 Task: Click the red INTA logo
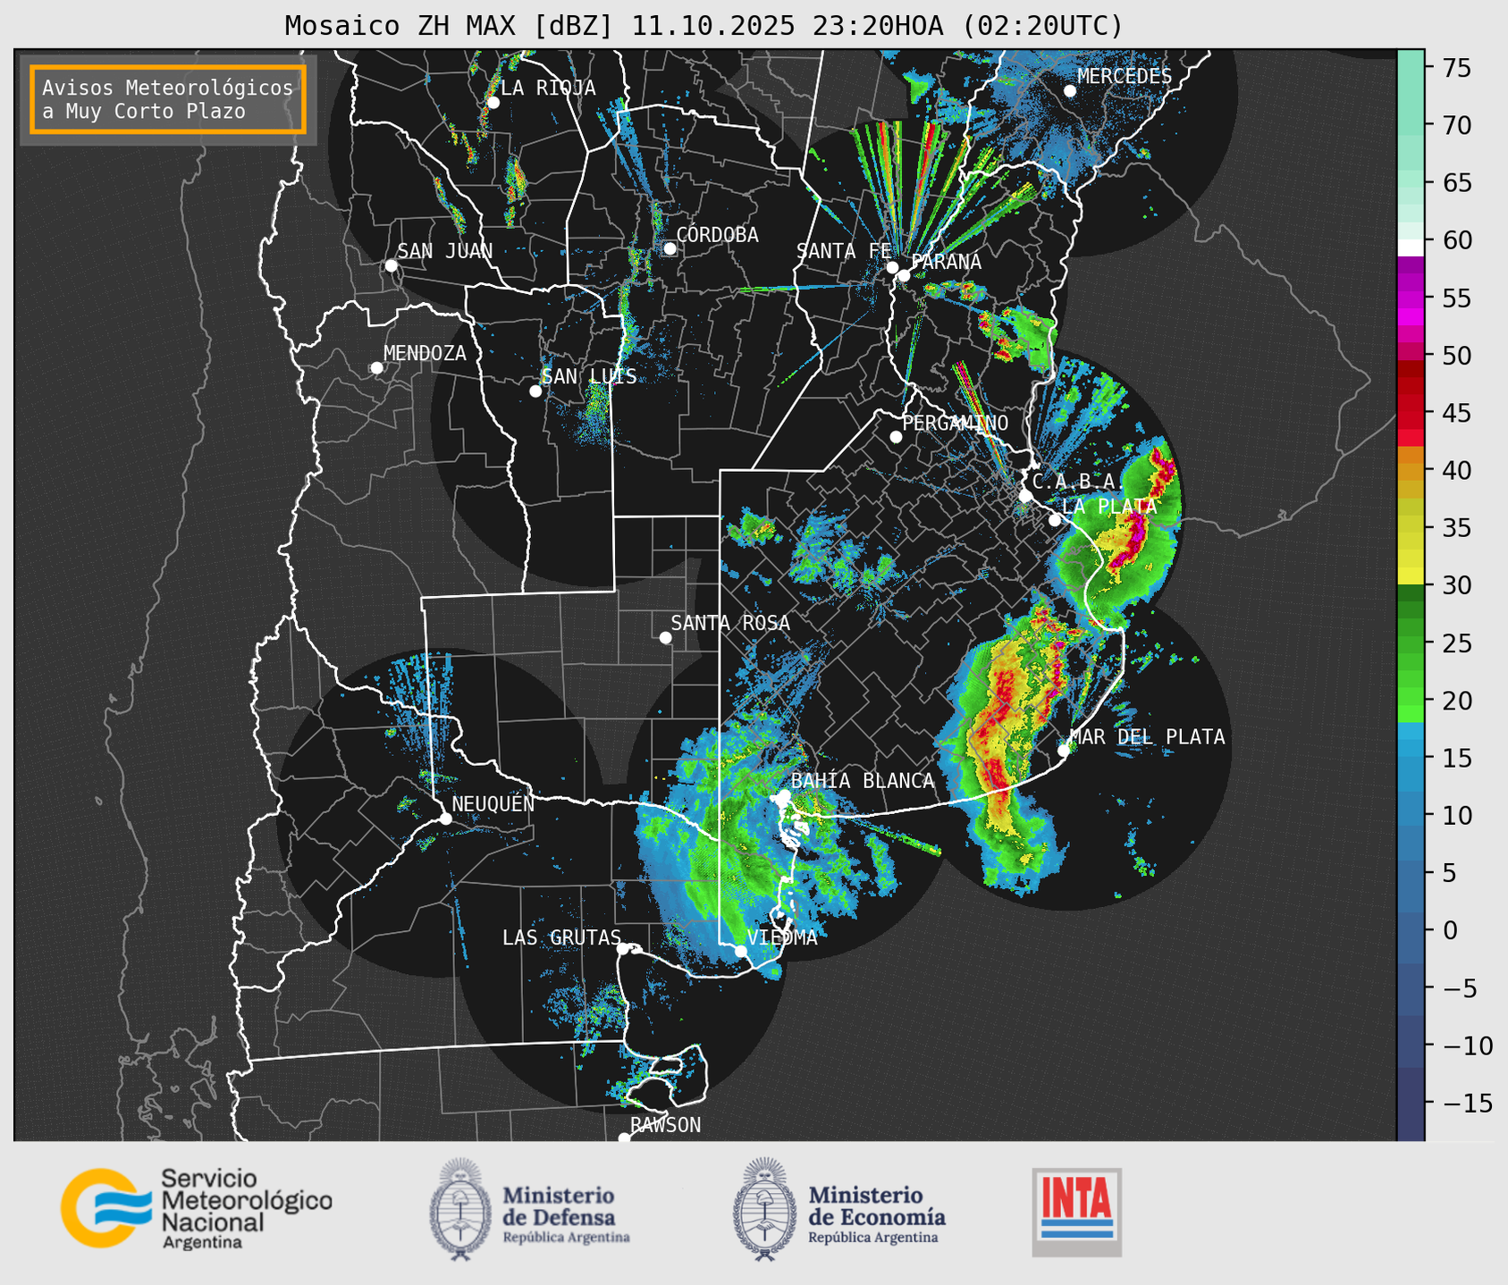1076,1212
